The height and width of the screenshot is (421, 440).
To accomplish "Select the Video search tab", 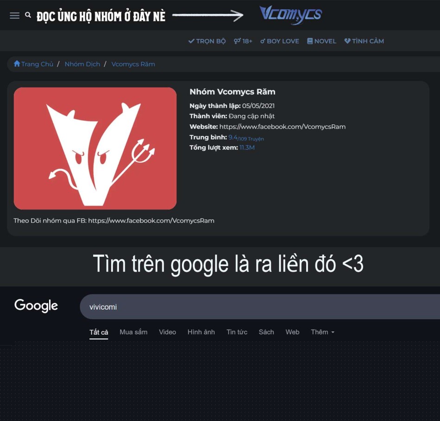I will [x=168, y=332].
